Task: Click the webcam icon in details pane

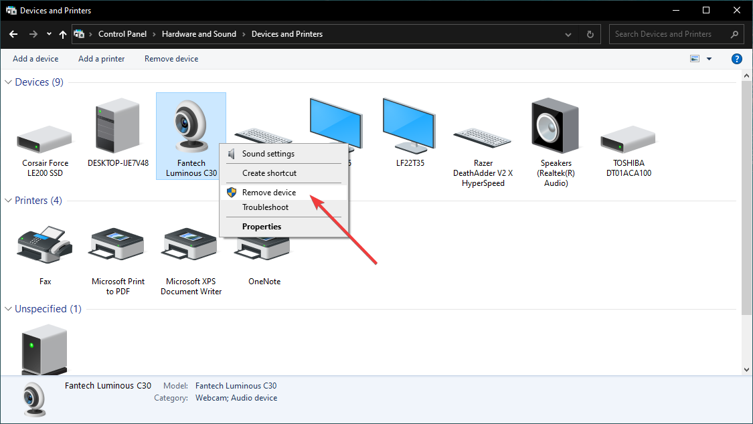Action: (x=35, y=399)
